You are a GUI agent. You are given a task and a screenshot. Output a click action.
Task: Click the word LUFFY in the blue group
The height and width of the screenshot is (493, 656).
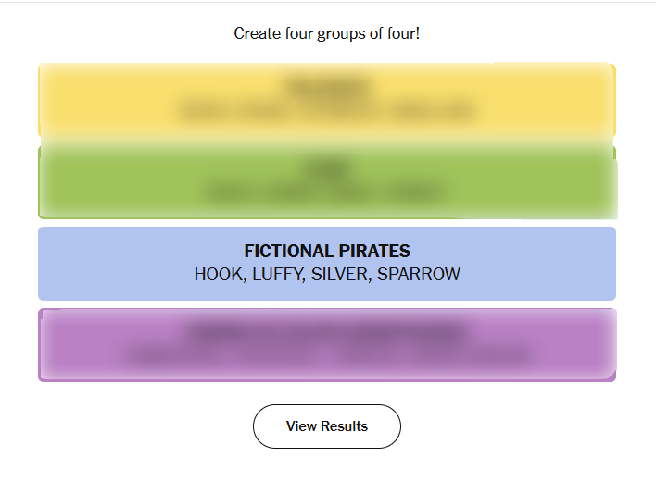[x=277, y=275]
